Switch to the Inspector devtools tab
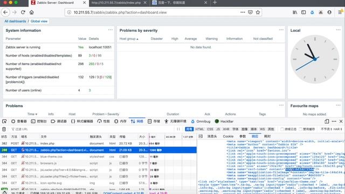Screen dimensions: 345x194 19,121
